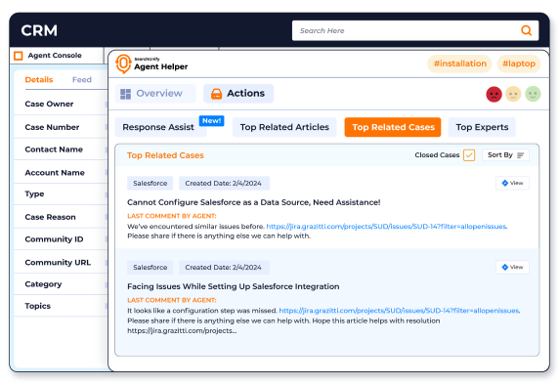Click the New! badge on Response Assist

tap(211, 121)
